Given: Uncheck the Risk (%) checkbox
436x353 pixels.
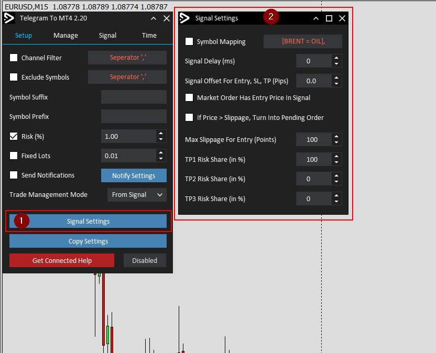Looking at the screenshot, I should click(14, 136).
